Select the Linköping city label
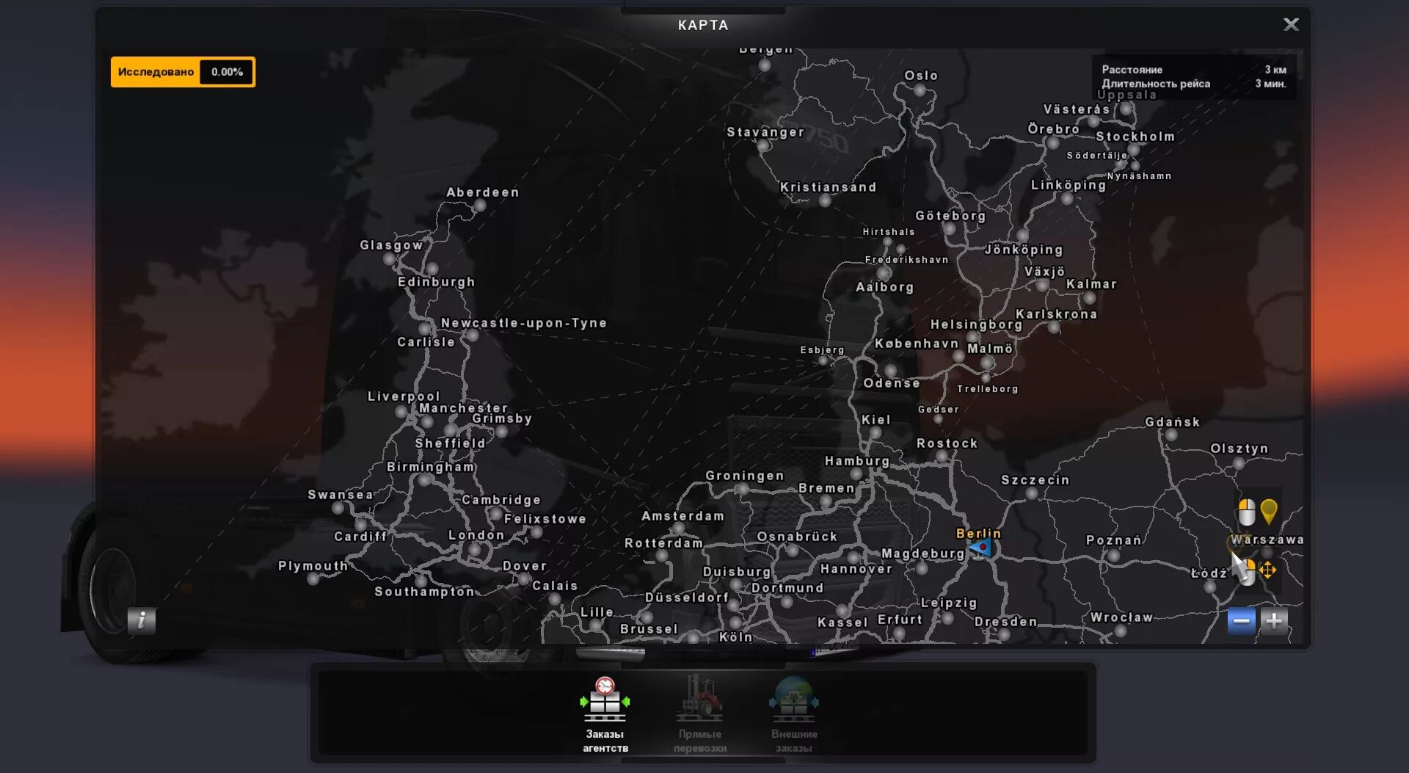This screenshot has width=1409, height=773. pos(1068,185)
